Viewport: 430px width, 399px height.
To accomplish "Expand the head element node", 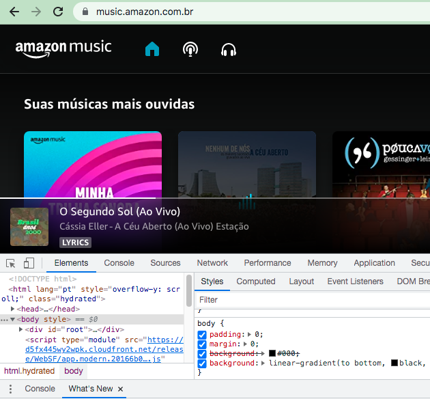I will tap(12, 309).
